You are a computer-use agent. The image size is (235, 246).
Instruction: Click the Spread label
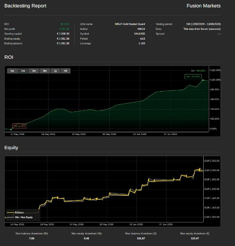pos(160,34)
